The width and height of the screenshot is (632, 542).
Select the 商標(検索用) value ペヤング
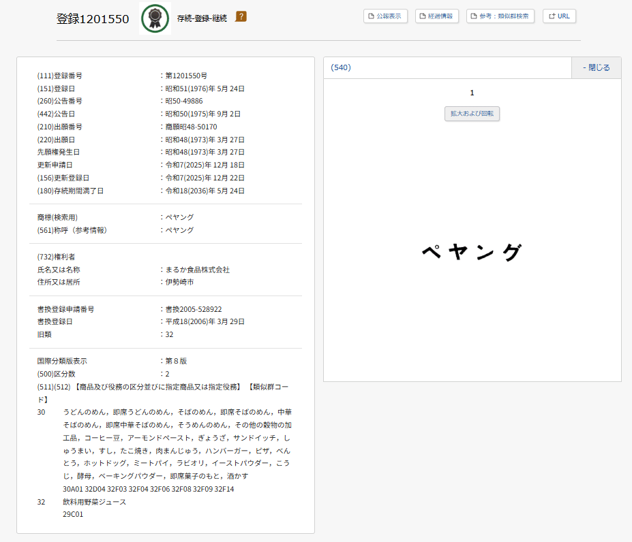point(179,217)
